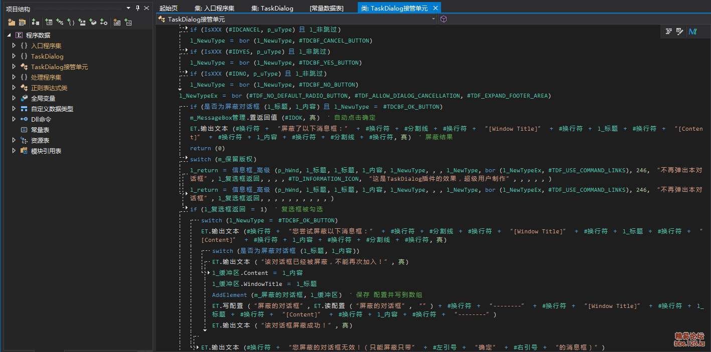Select 程序数据 in the project tree
Screen dimensions: 711x352
pos(38,35)
